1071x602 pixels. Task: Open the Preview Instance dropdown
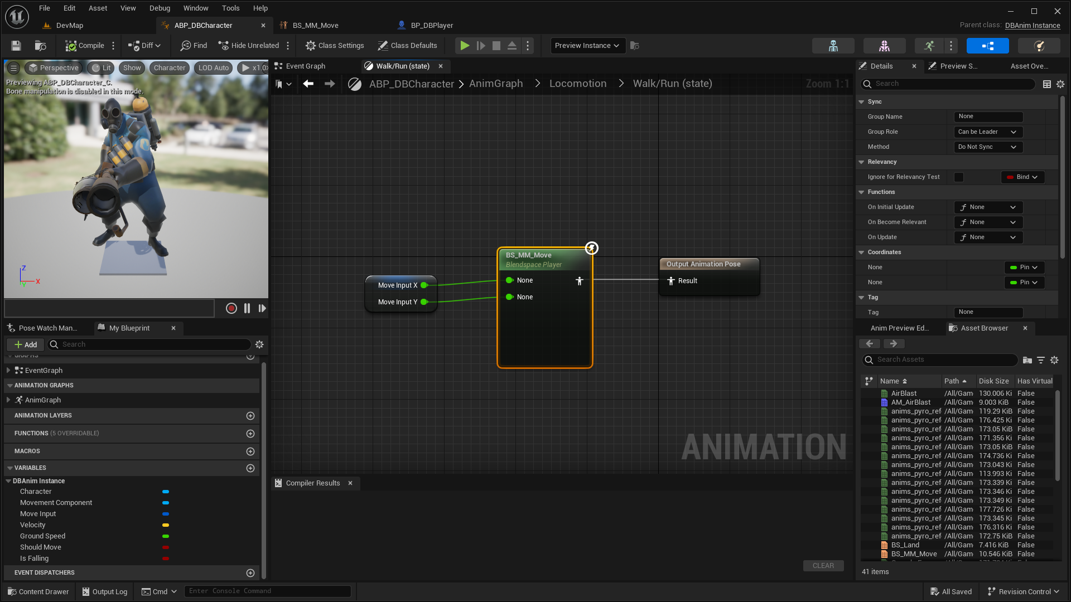pyautogui.click(x=587, y=46)
